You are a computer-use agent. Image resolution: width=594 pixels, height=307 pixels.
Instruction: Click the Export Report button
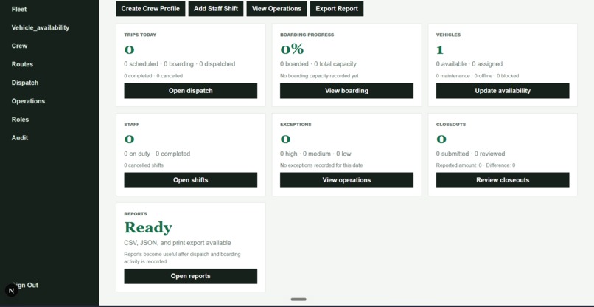point(337,9)
